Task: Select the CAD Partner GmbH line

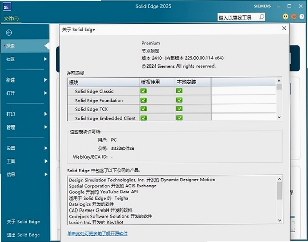Action: pyautogui.click(x=101, y=210)
